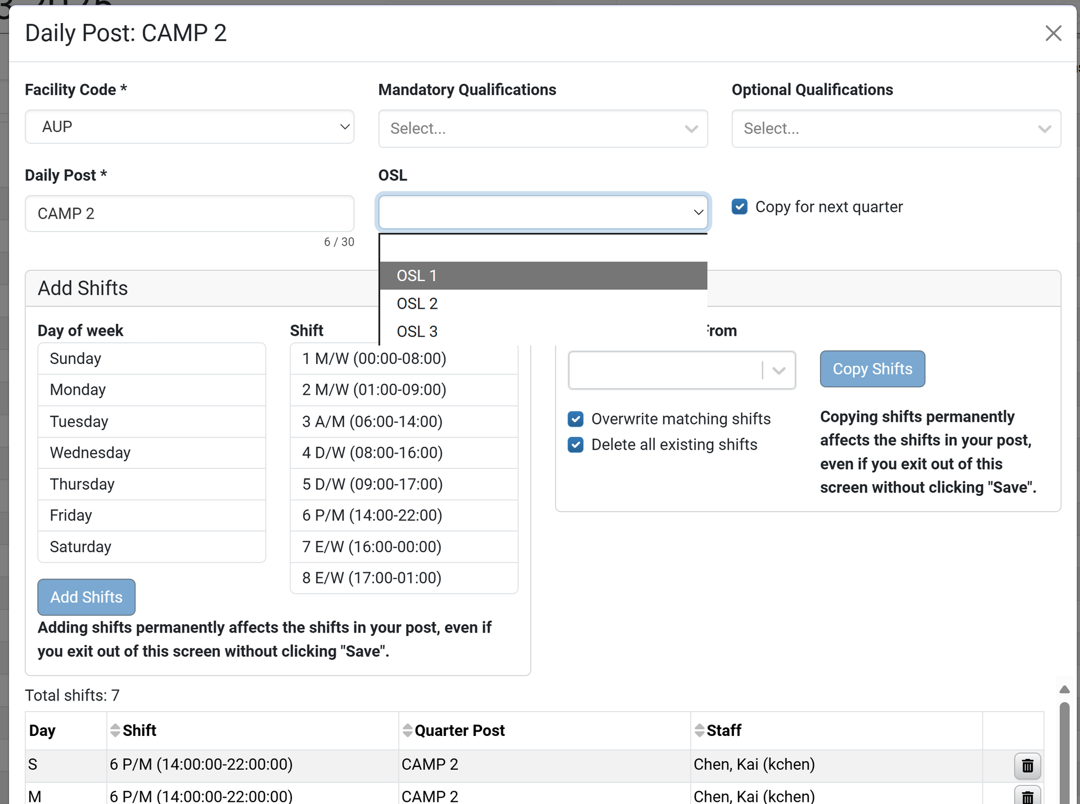
Task: Click the Daily Post name field
Action: (x=190, y=214)
